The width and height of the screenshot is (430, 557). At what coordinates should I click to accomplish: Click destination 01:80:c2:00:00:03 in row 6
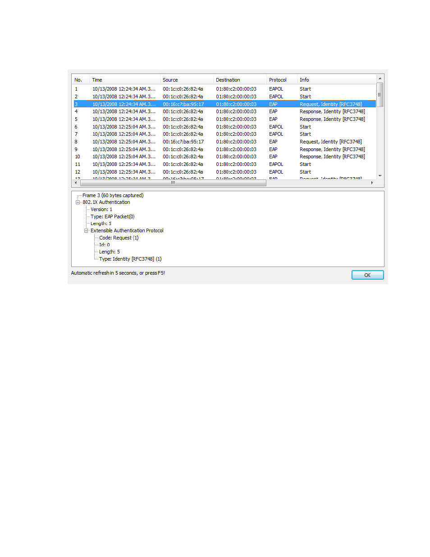click(x=236, y=127)
